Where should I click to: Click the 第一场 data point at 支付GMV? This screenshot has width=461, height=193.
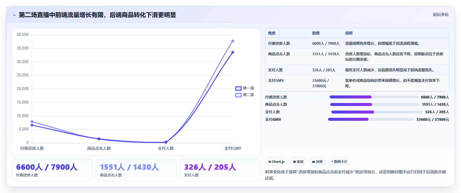pos(233,52)
